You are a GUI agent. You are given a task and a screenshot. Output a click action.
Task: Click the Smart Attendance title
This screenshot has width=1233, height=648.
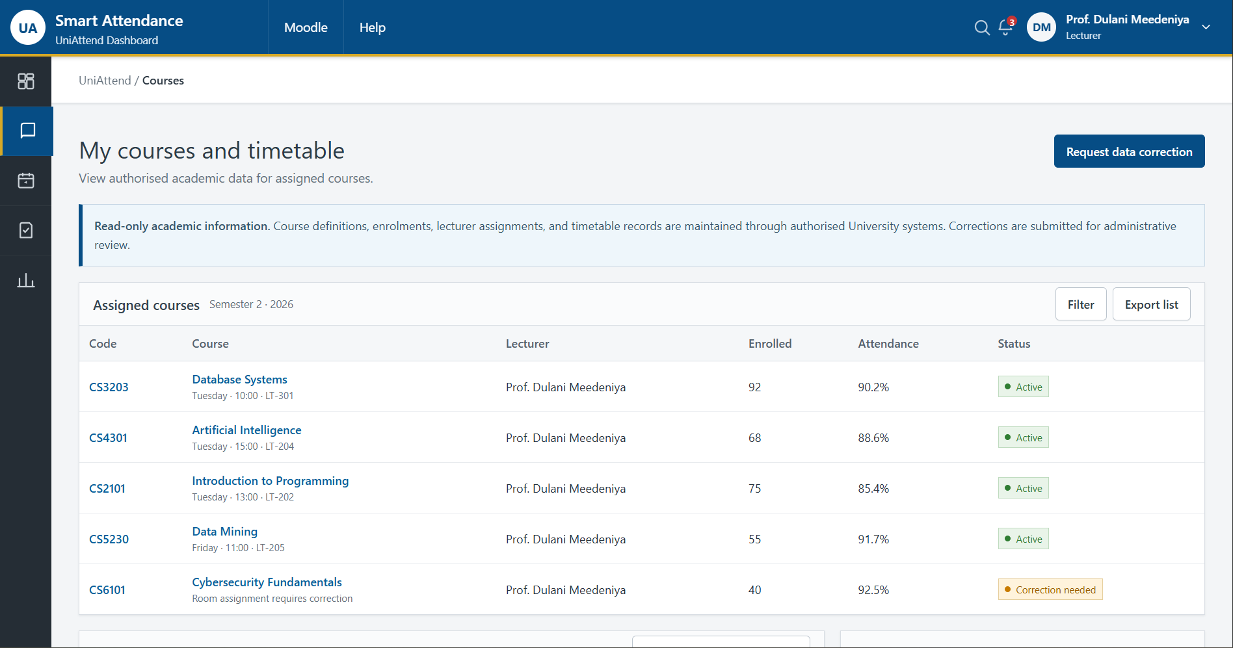(119, 21)
